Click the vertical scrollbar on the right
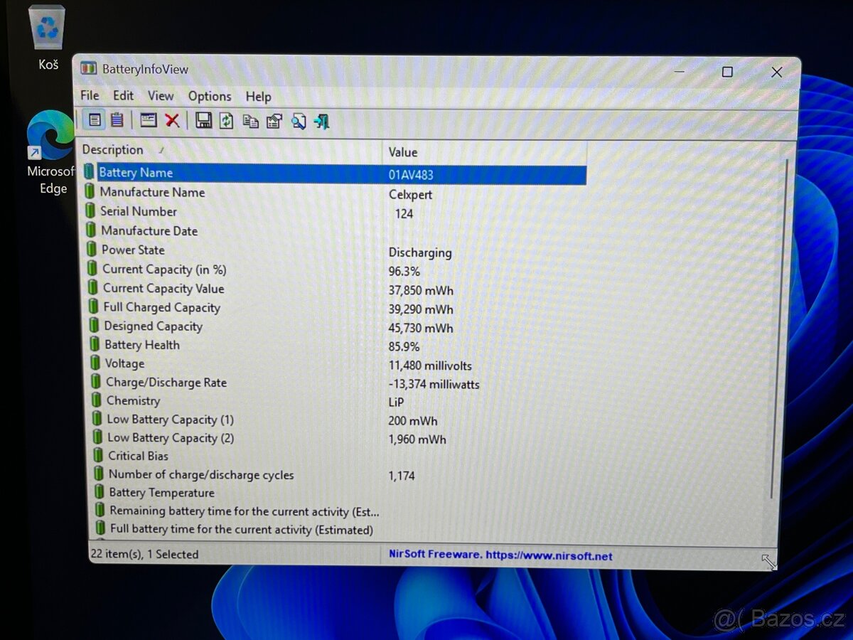This screenshot has width=853, height=640. 772,320
